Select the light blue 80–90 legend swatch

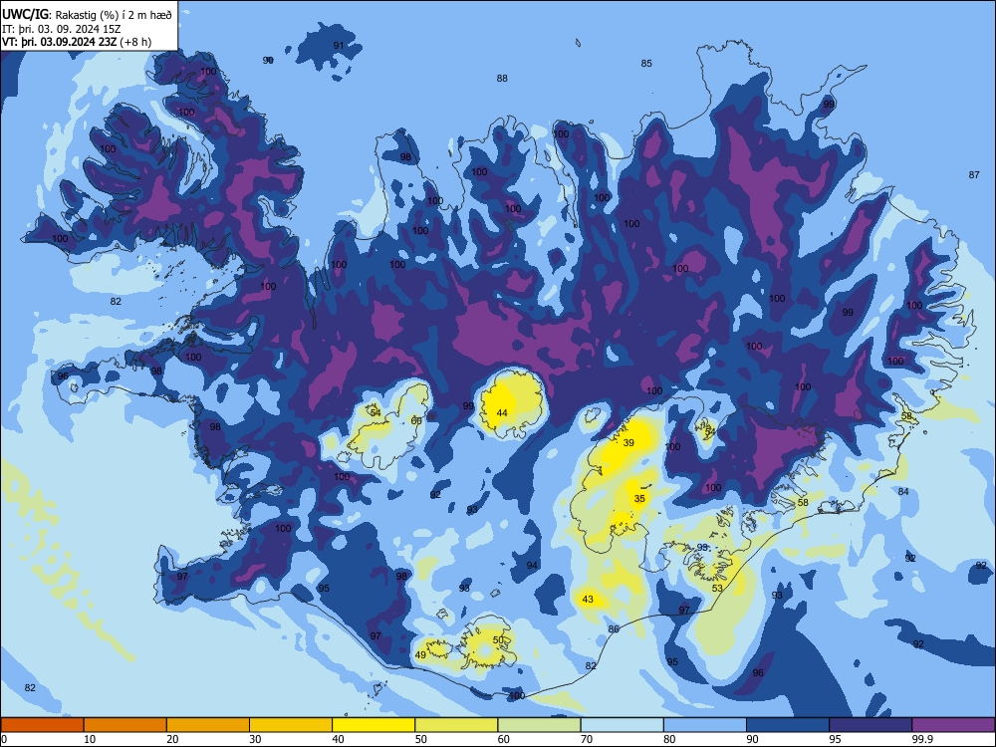point(705,725)
